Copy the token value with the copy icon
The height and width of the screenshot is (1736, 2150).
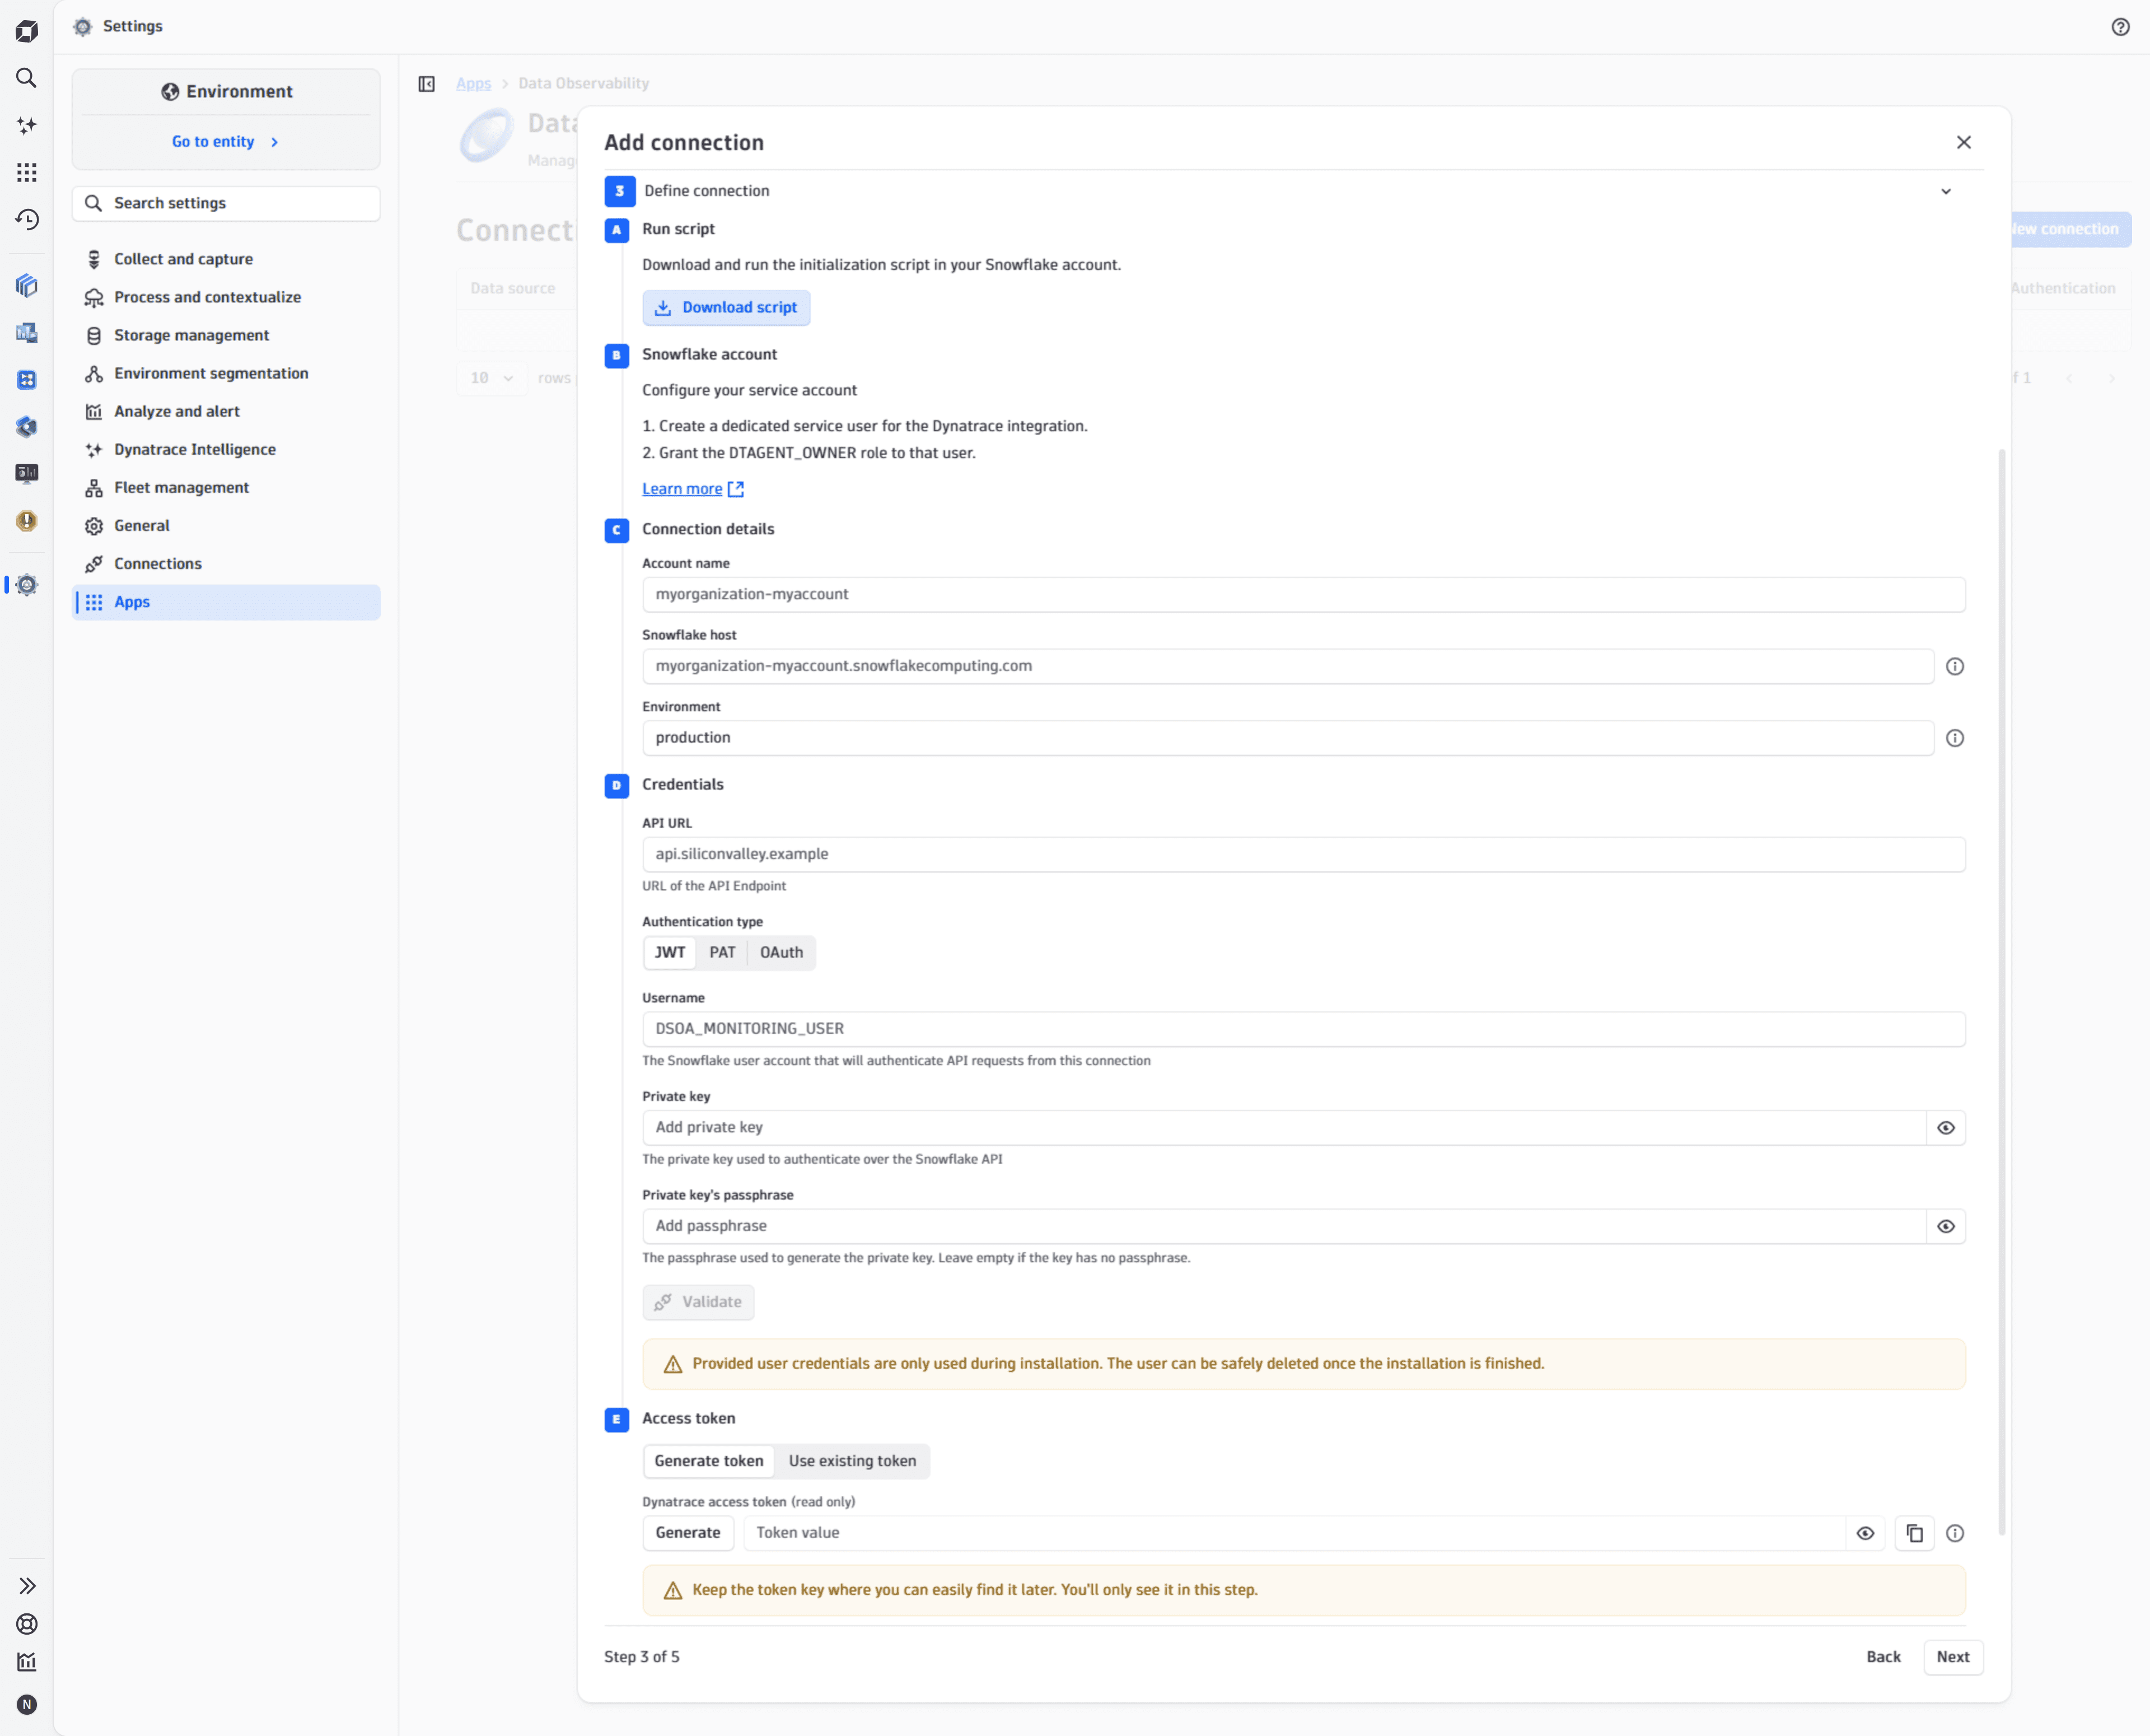click(x=1914, y=1533)
